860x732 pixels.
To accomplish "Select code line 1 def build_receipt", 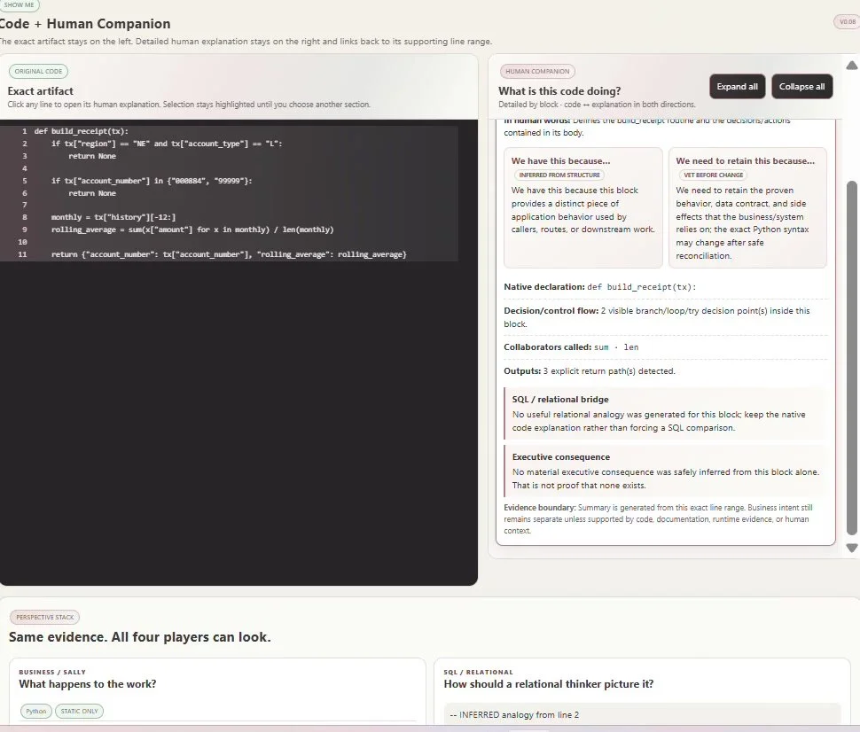I will tap(229, 131).
